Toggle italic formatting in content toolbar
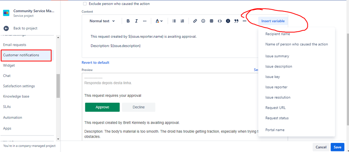Viewport: 349px width, 152px height. 137,21
